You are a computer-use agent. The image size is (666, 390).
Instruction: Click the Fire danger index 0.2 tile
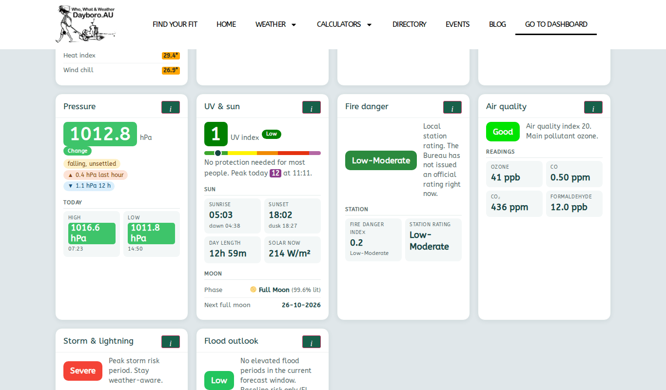[x=373, y=240]
